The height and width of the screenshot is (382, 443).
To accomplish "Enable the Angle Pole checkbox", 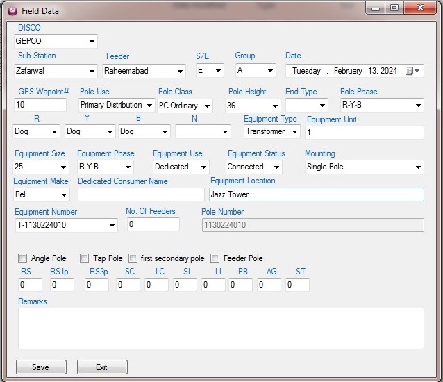I will click(x=23, y=258).
